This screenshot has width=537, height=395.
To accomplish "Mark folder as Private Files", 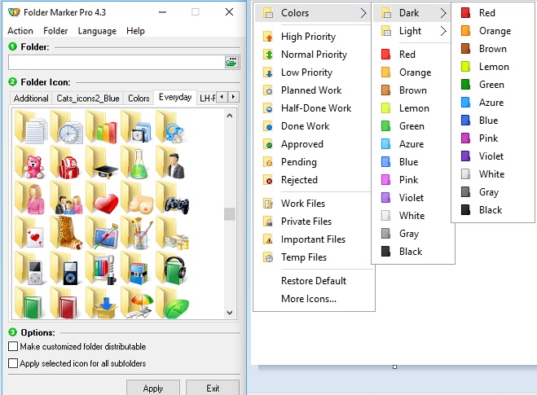I will tap(313, 222).
